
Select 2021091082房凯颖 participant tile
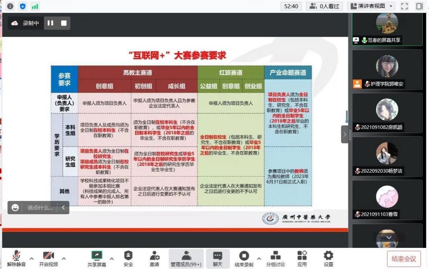387,113
